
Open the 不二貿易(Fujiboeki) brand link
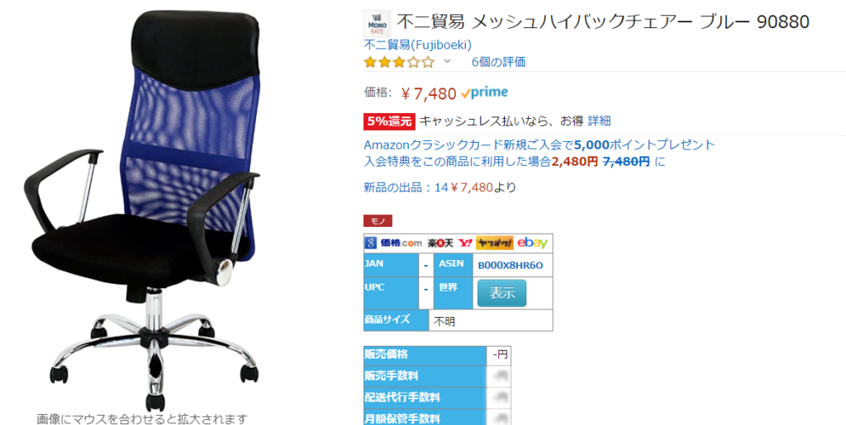click(x=417, y=45)
